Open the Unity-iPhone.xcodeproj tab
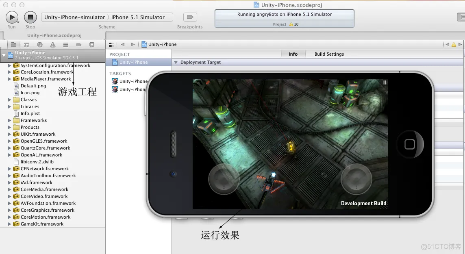The width and height of the screenshot is (465, 254). click(54, 35)
